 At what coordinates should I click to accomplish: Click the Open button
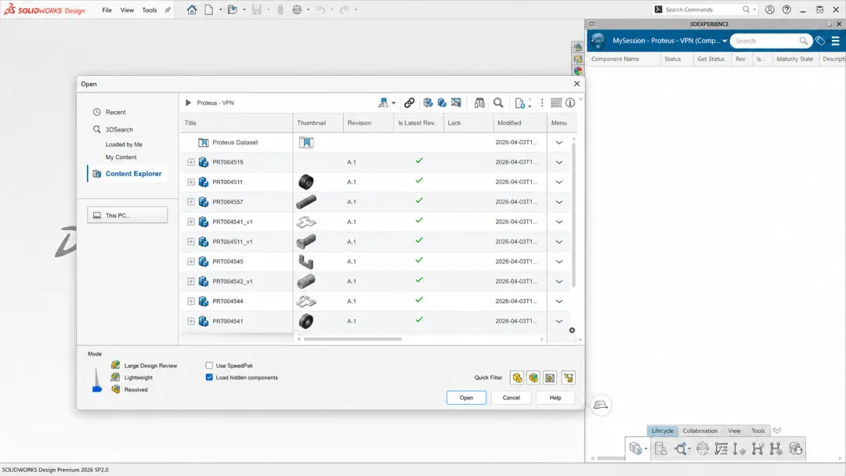tap(466, 398)
